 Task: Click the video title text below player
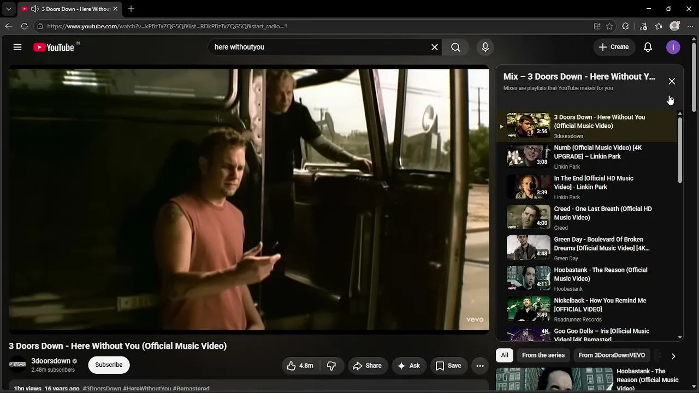tap(117, 346)
